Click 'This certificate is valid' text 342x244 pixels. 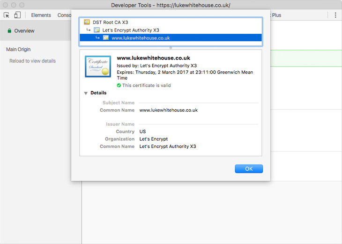[147, 85]
